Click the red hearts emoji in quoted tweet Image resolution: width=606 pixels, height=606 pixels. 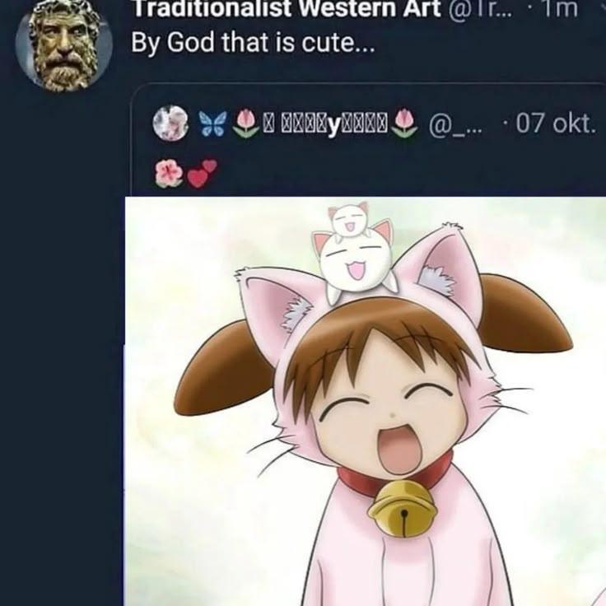(x=201, y=172)
